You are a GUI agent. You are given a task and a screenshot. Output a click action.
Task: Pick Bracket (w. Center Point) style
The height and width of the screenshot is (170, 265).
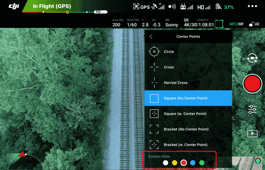tap(188, 145)
